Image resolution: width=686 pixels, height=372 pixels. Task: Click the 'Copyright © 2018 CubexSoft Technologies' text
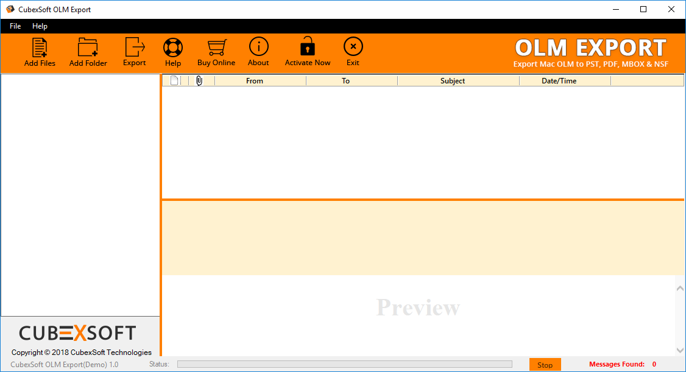click(x=82, y=353)
